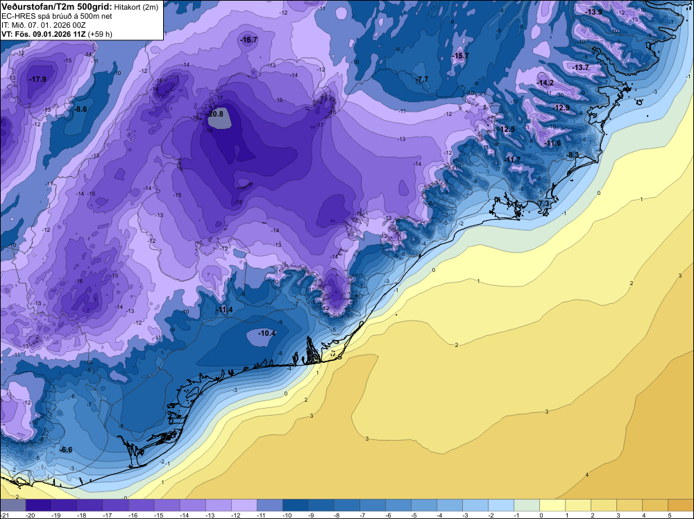
Task: Click the EC-HRES spá brúuð header line
Action: 56,17
